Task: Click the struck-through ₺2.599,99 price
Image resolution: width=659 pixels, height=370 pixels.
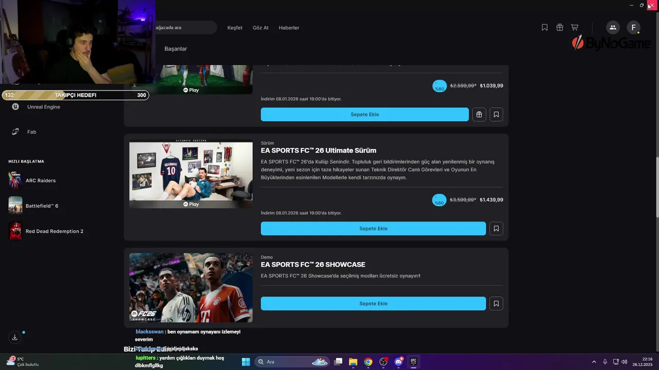Action: [x=463, y=86]
